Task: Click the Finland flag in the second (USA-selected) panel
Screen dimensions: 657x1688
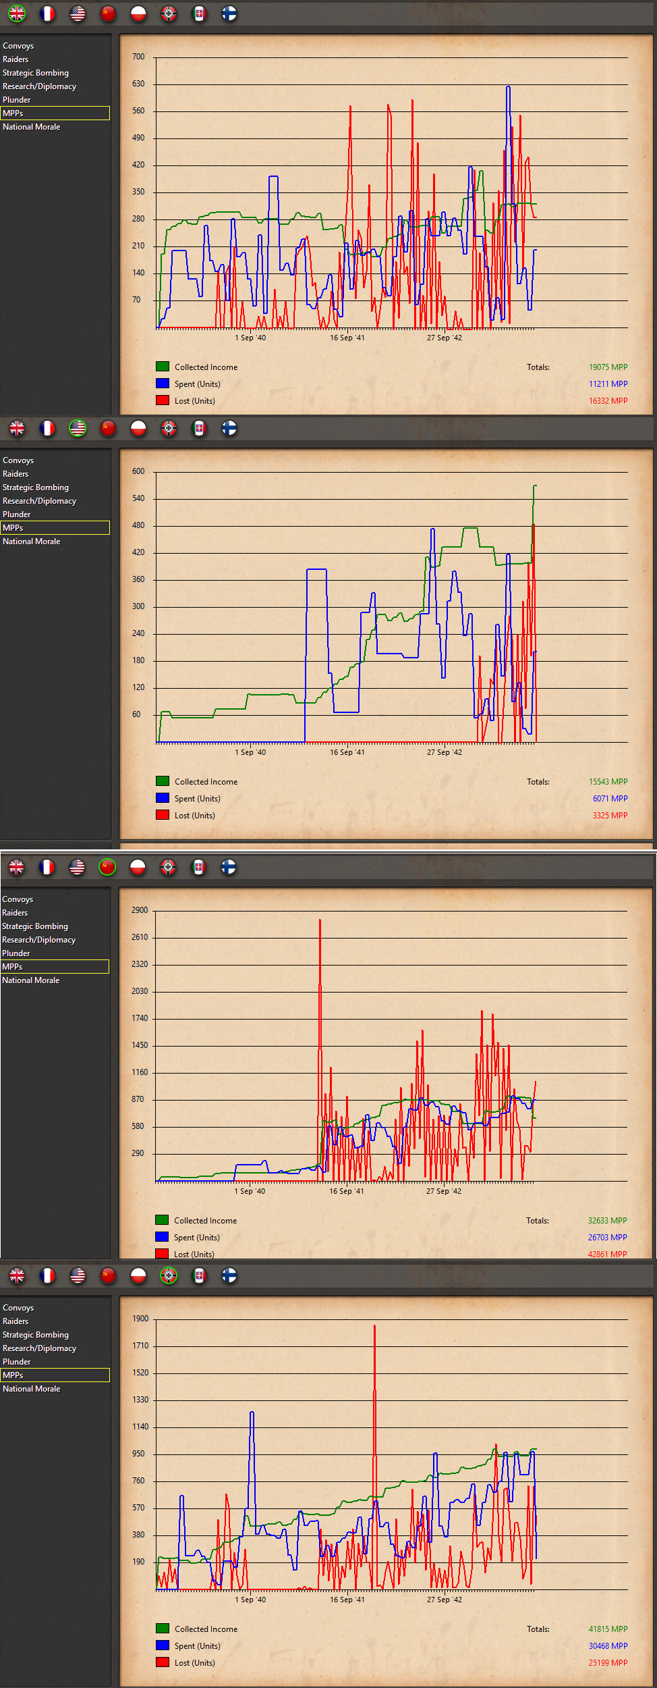Action: click(x=229, y=428)
